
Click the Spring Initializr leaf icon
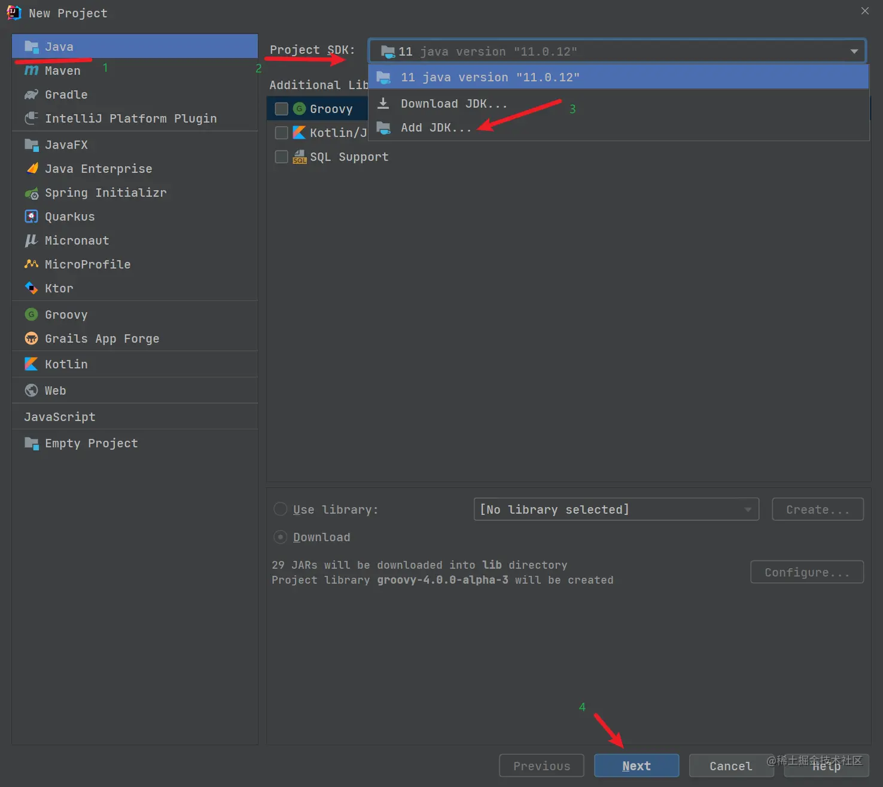point(31,193)
